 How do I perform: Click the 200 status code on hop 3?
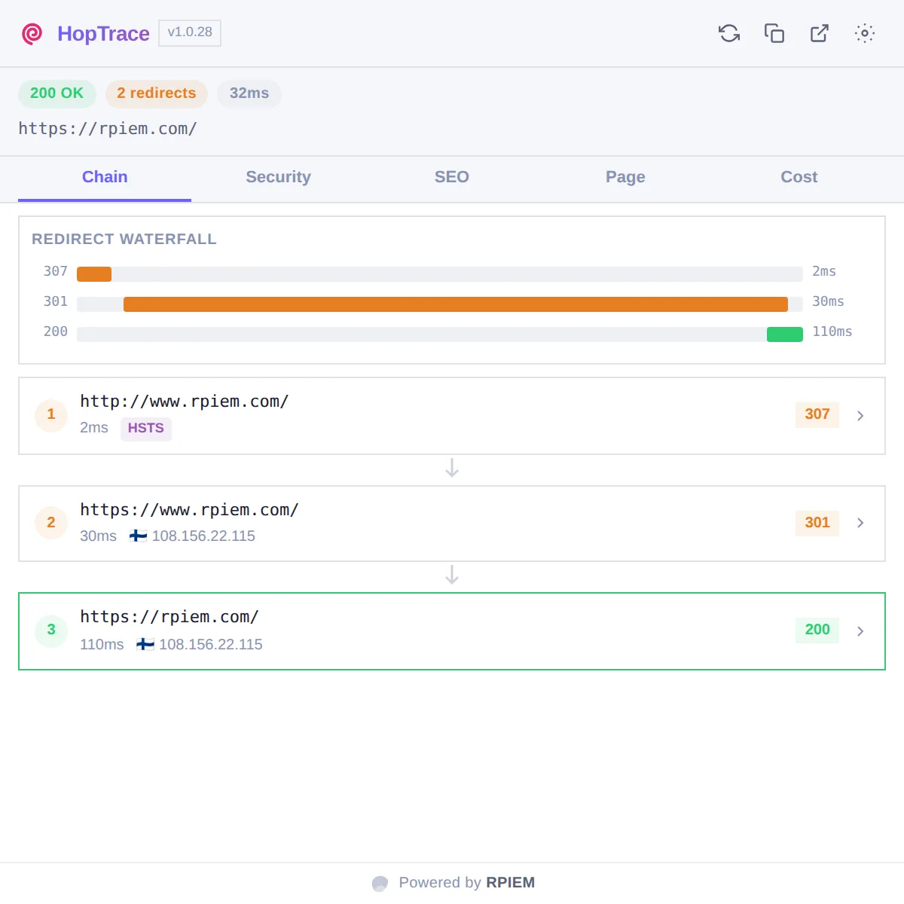pos(817,630)
